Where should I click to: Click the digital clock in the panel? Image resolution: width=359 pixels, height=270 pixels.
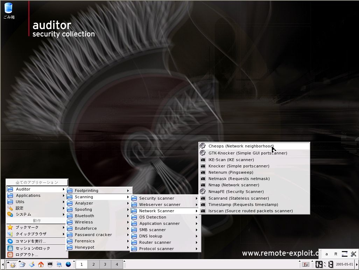(x=324, y=264)
